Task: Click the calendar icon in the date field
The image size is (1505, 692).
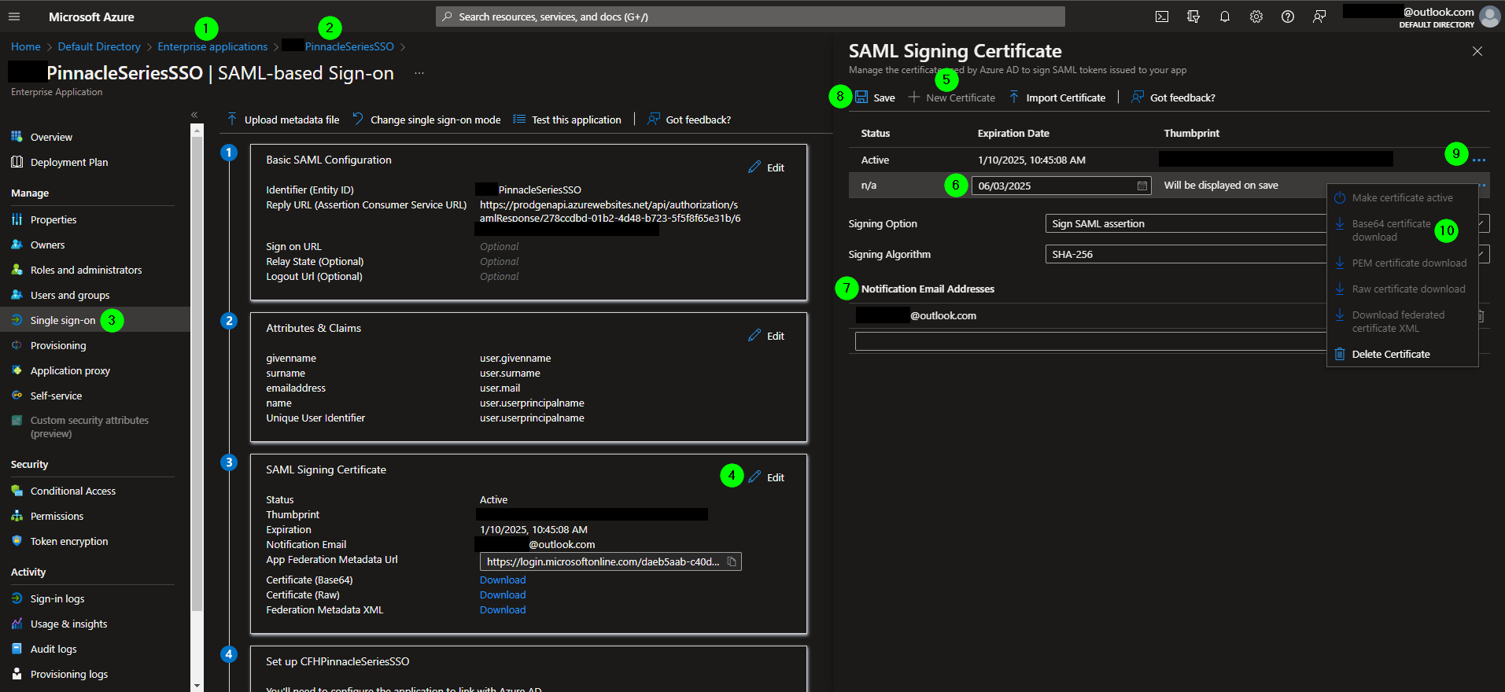Action: pyautogui.click(x=1142, y=186)
